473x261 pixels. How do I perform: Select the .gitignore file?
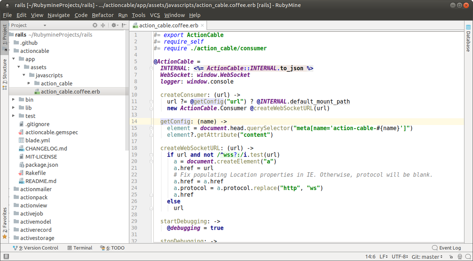tap(34, 124)
